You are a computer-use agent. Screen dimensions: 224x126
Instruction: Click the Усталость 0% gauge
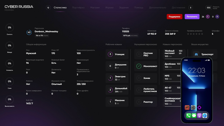(9, 63)
